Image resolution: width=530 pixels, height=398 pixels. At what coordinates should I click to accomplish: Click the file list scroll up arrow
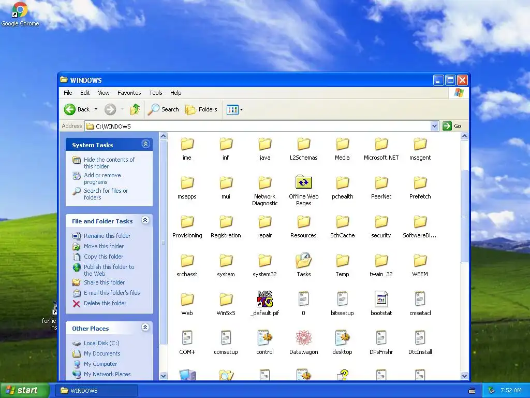coord(464,136)
